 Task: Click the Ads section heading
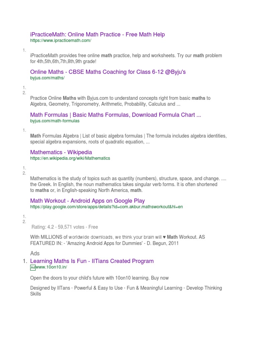tap(35, 254)
